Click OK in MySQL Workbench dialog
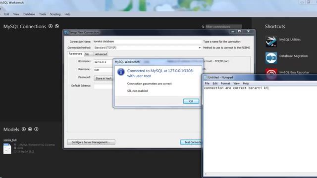Image resolution: width=317 pixels, height=178 pixels. (x=191, y=101)
